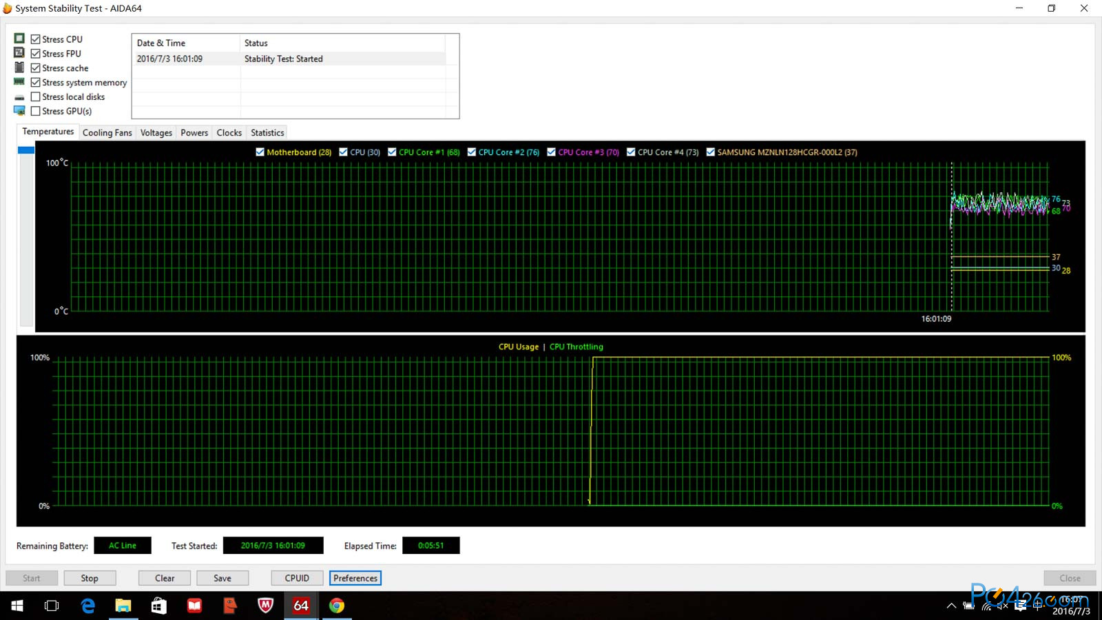The height and width of the screenshot is (620, 1102).
Task: Uncheck Stress cache
Action: click(36, 68)
